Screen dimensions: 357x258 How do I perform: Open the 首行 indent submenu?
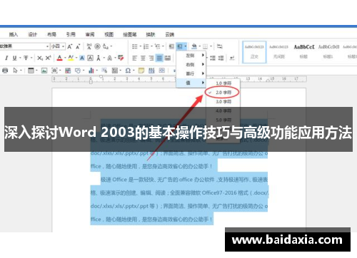191,73
